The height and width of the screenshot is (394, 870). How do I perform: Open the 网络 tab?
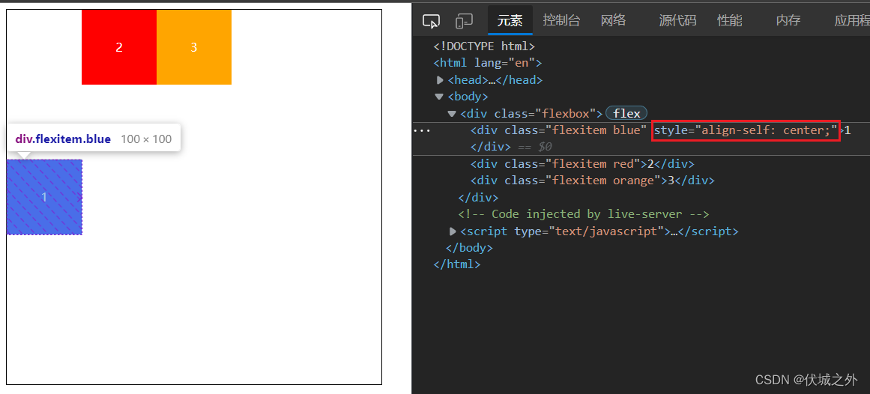(x=613, y=21)
